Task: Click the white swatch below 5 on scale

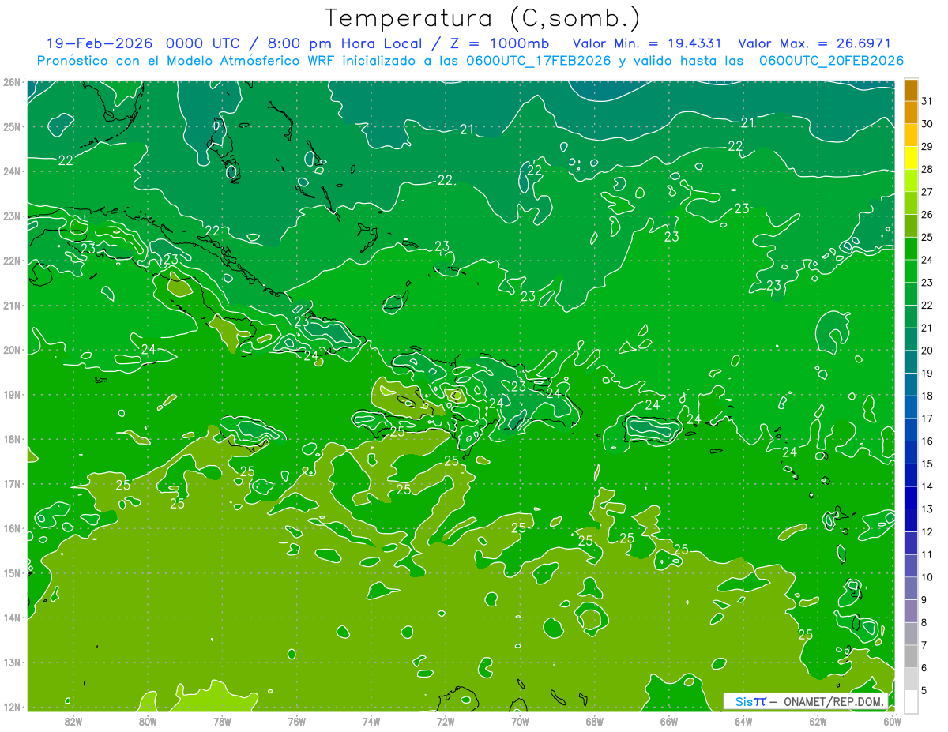Action: 912,701
